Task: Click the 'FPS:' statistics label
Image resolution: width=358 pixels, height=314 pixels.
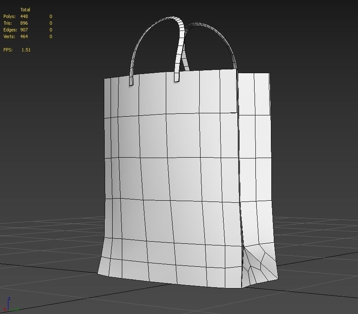Action: pyautogui.click(x=8, y=50)
